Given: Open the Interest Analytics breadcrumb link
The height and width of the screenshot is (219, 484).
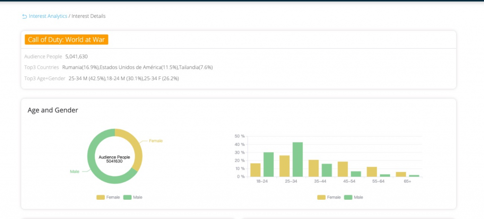Looking at the screenshot, I should click(x=48, y=16).
